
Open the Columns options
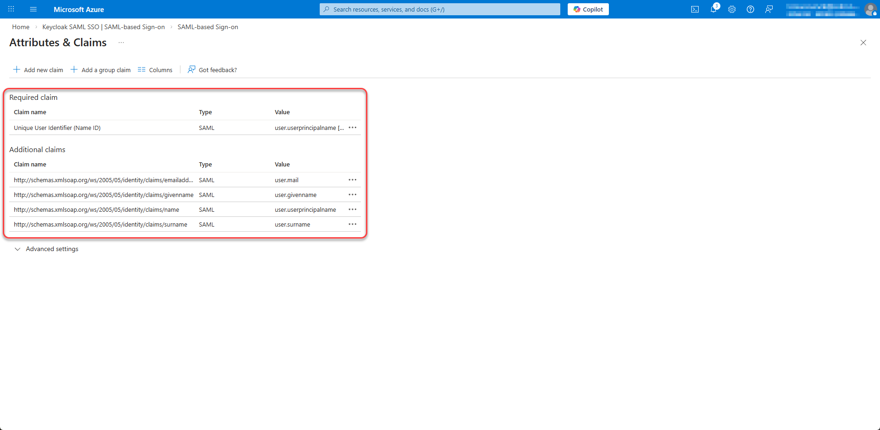coord(155,70)
